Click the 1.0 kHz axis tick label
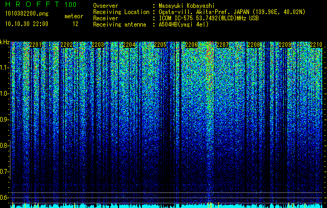This screenshot has height=208, width=327. pos(4,94)
